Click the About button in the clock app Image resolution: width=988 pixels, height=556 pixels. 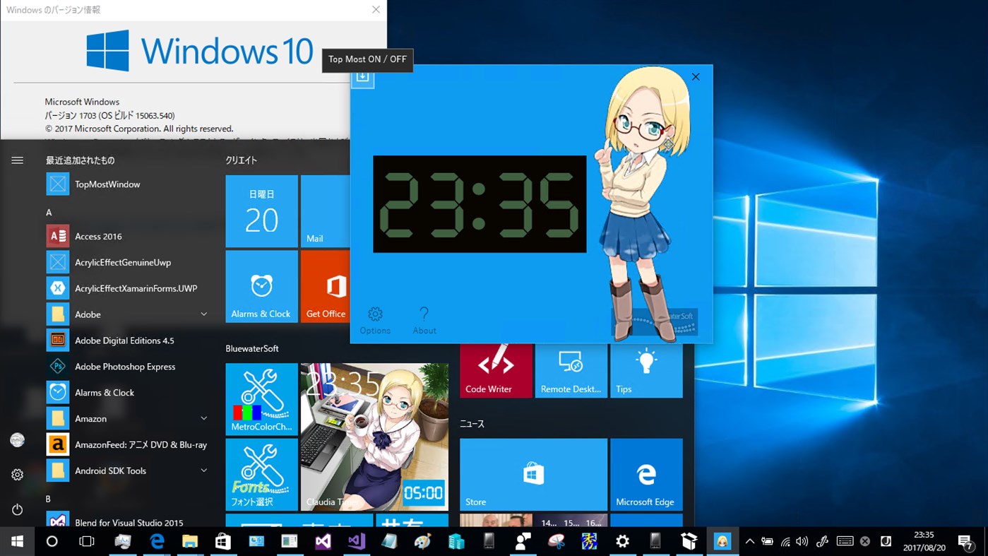[x=424, y=319]
